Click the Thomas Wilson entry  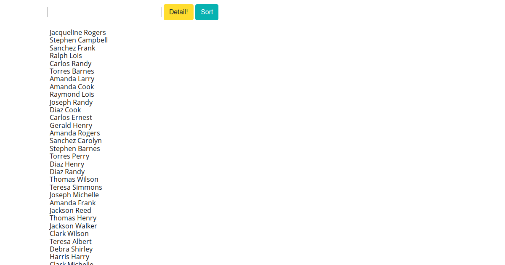[x=74, y=180]
